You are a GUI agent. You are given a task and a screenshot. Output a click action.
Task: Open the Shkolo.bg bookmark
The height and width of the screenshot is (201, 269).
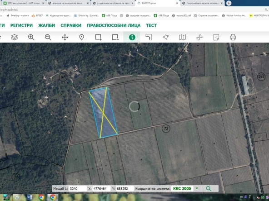pos(86,15)
